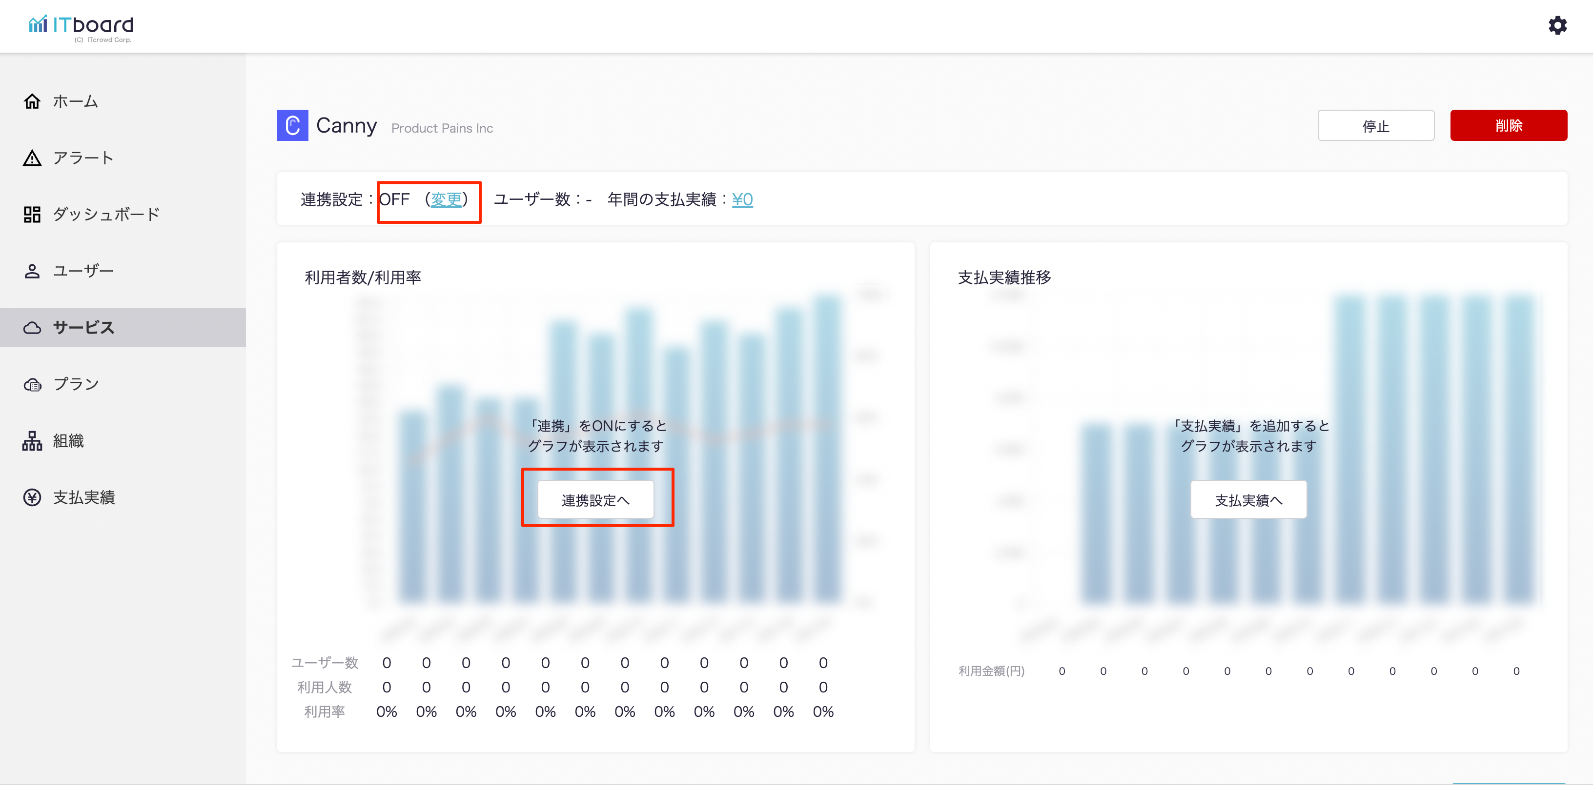Click the 連携設定へ button

(x=595, y=500)
